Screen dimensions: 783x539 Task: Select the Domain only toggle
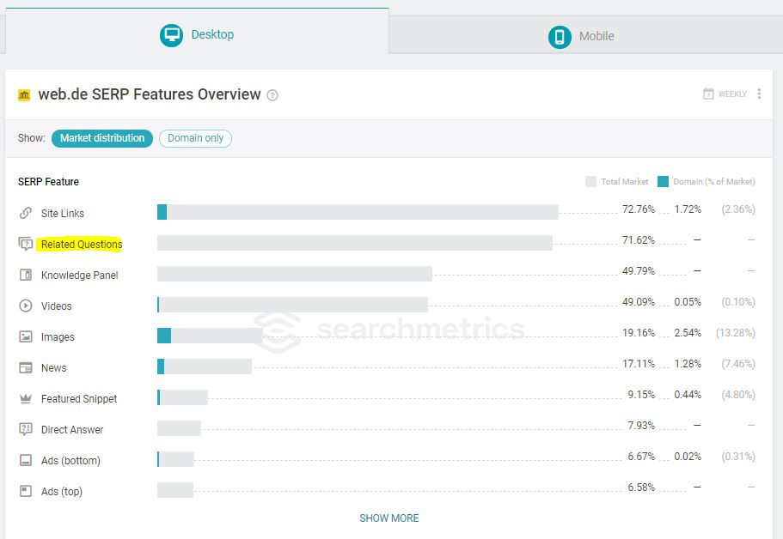195,138
